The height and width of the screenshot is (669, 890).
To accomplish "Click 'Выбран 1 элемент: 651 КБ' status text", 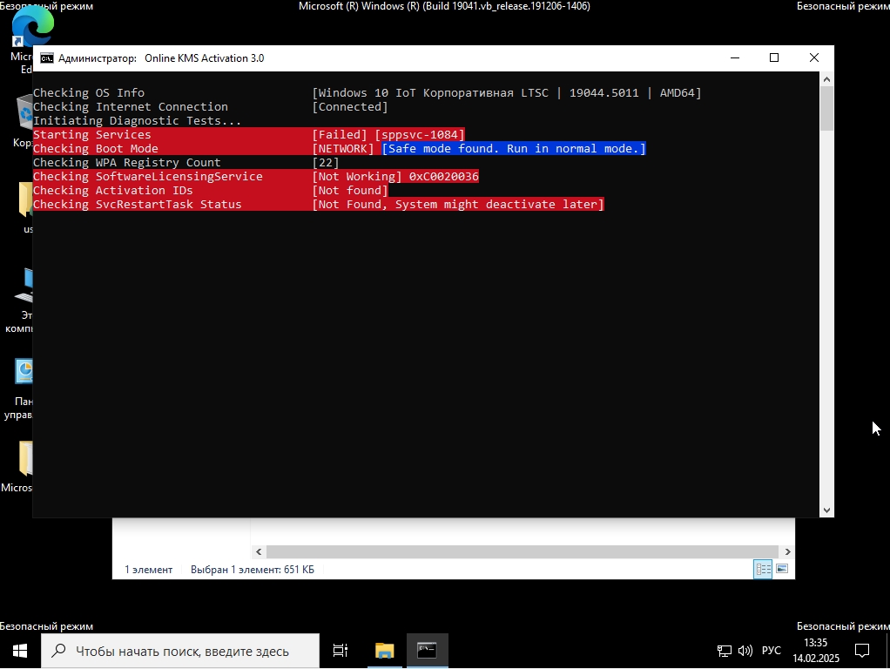I will pos(252,570).
